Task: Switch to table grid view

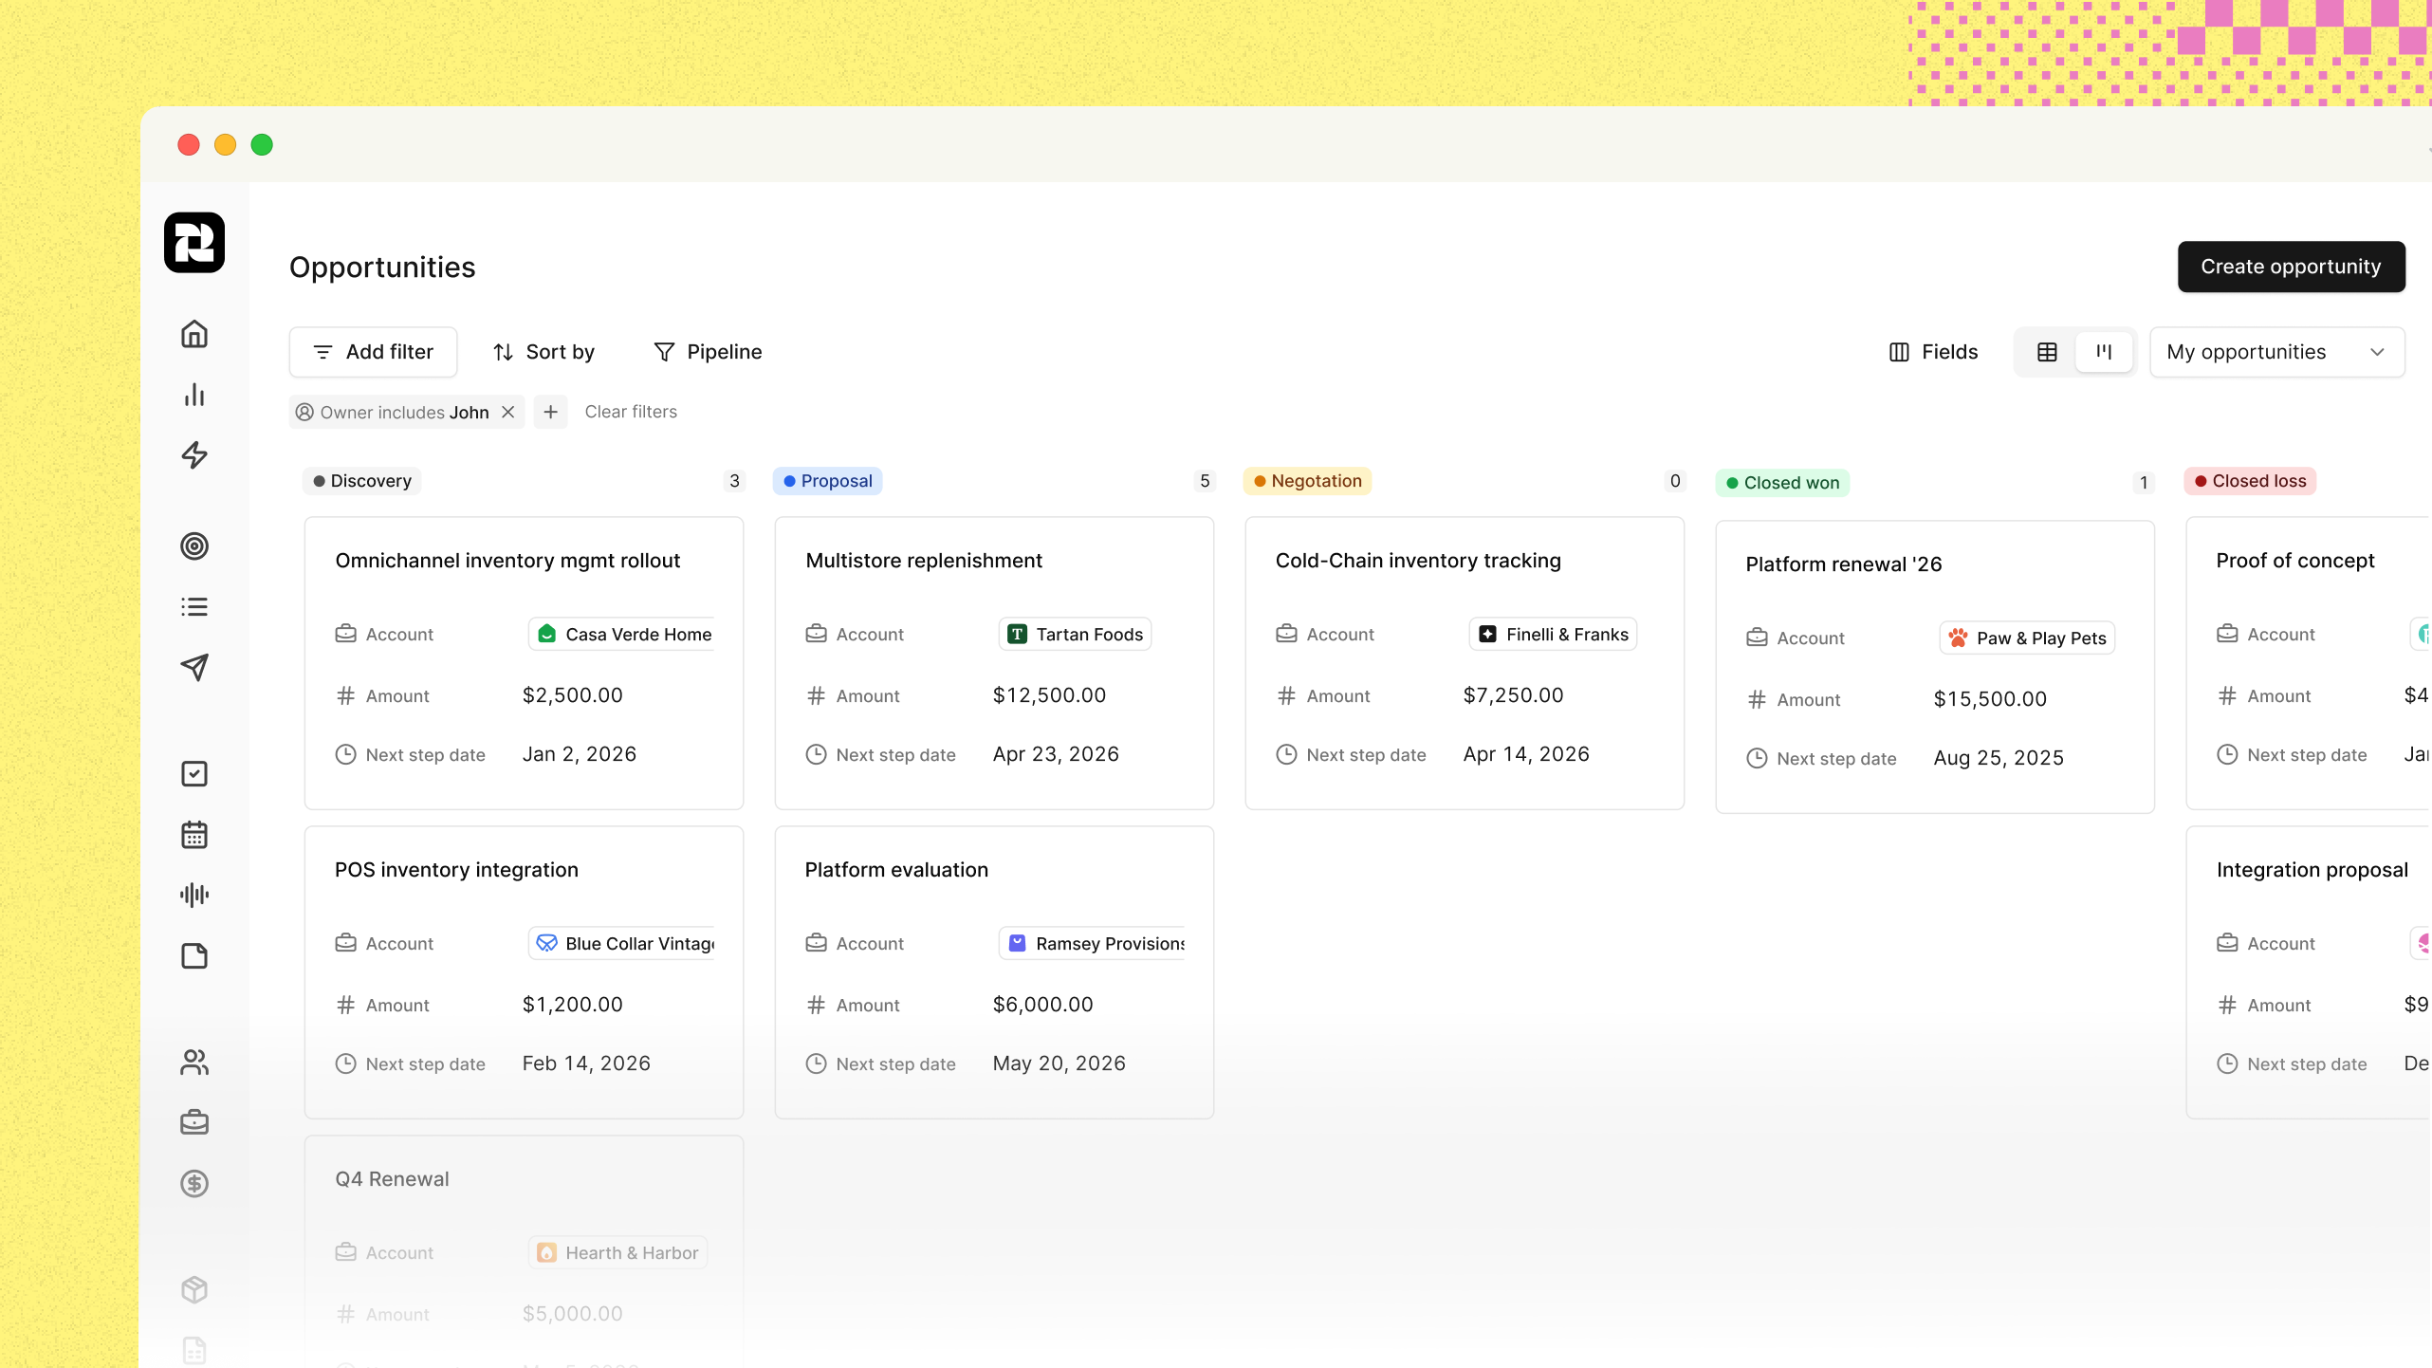Action: [x=2047, y=352]
